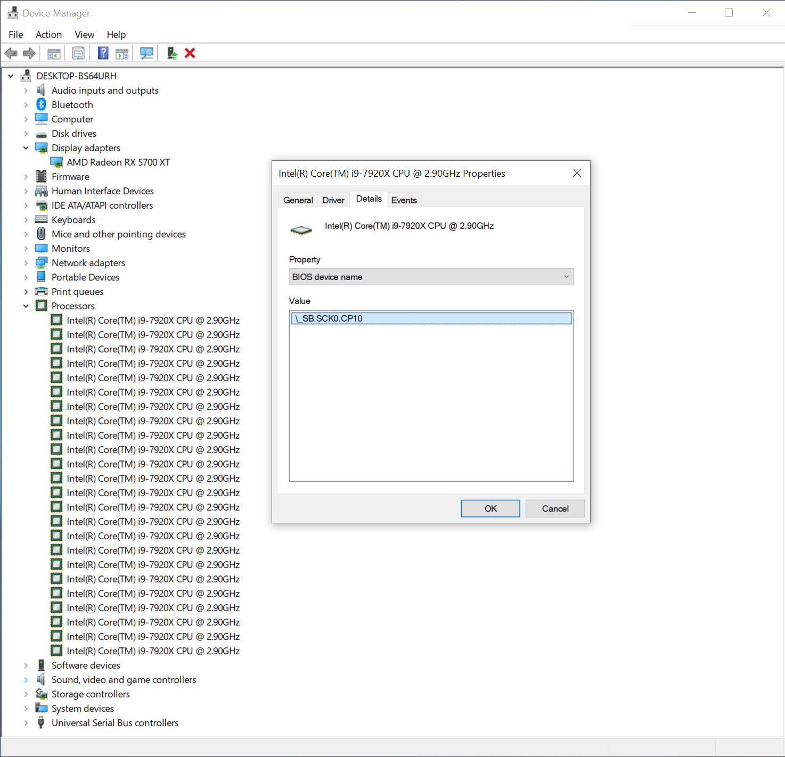Screen dimensions: 785x757
Task: Click Update driver green arrow icon
Action: click(172, 53)
